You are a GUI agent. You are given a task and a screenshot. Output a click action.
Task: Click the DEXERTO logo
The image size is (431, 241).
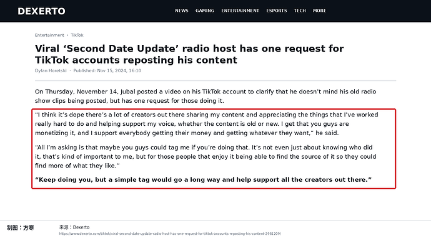[41, 11]
